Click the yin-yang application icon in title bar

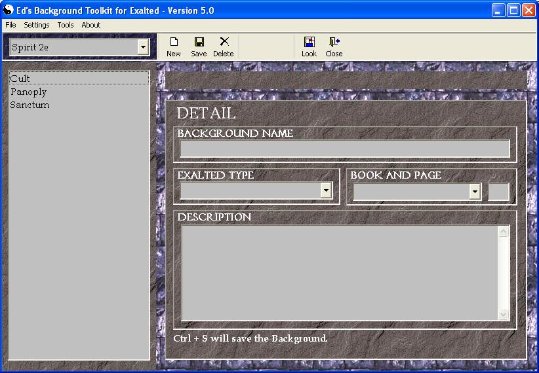tap(8, 10)
